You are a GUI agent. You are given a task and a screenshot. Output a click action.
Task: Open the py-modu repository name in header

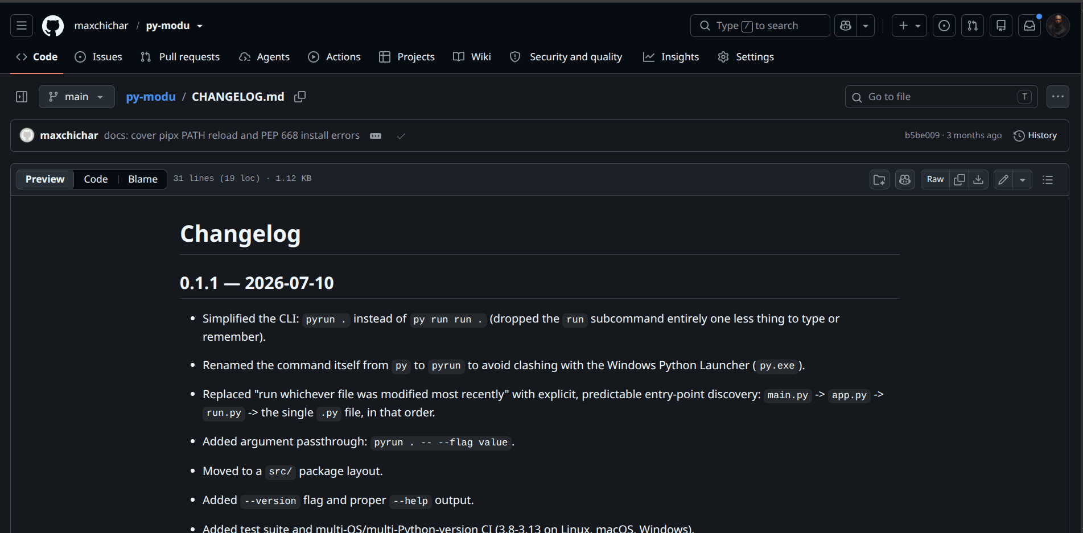tap(167, 26)
